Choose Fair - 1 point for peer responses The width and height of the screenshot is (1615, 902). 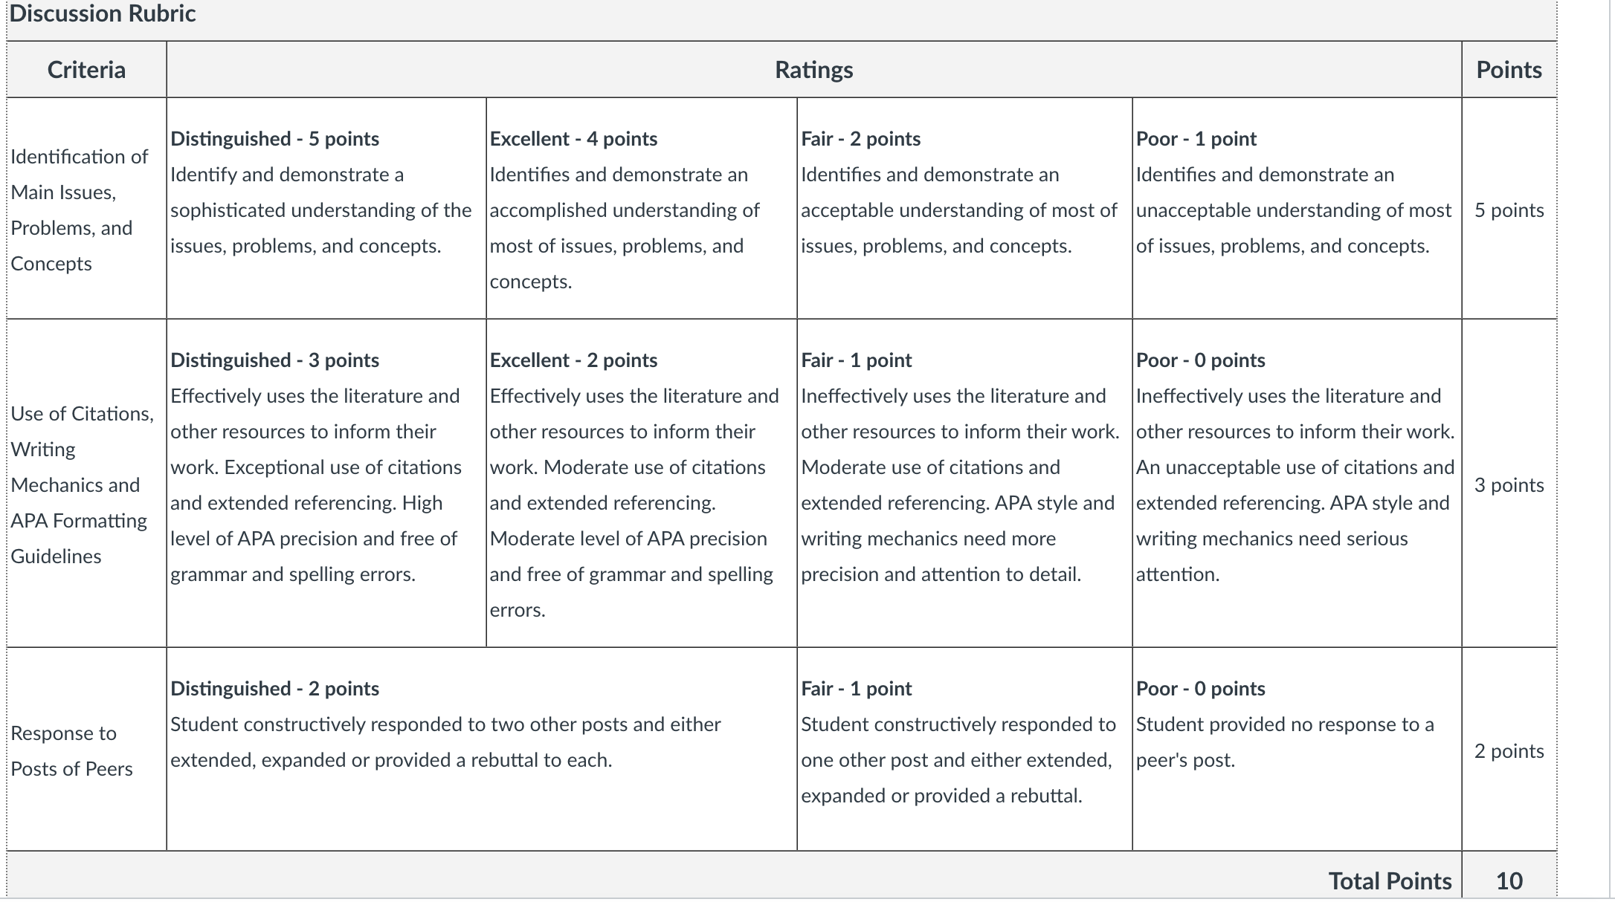964,749
